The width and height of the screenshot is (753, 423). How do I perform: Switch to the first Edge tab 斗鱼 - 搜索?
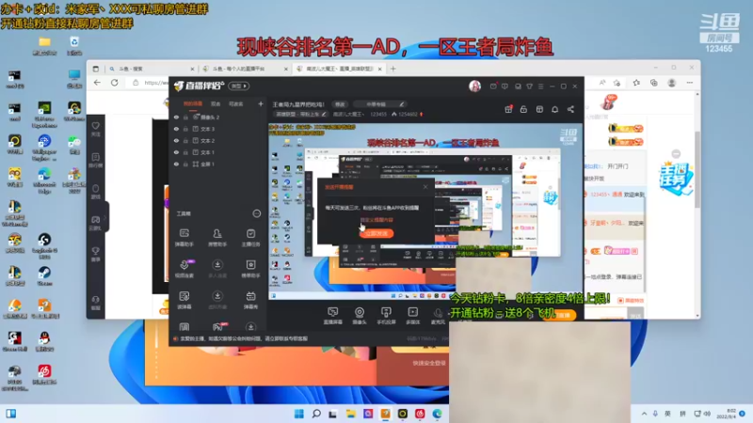[x=151, y=69]
